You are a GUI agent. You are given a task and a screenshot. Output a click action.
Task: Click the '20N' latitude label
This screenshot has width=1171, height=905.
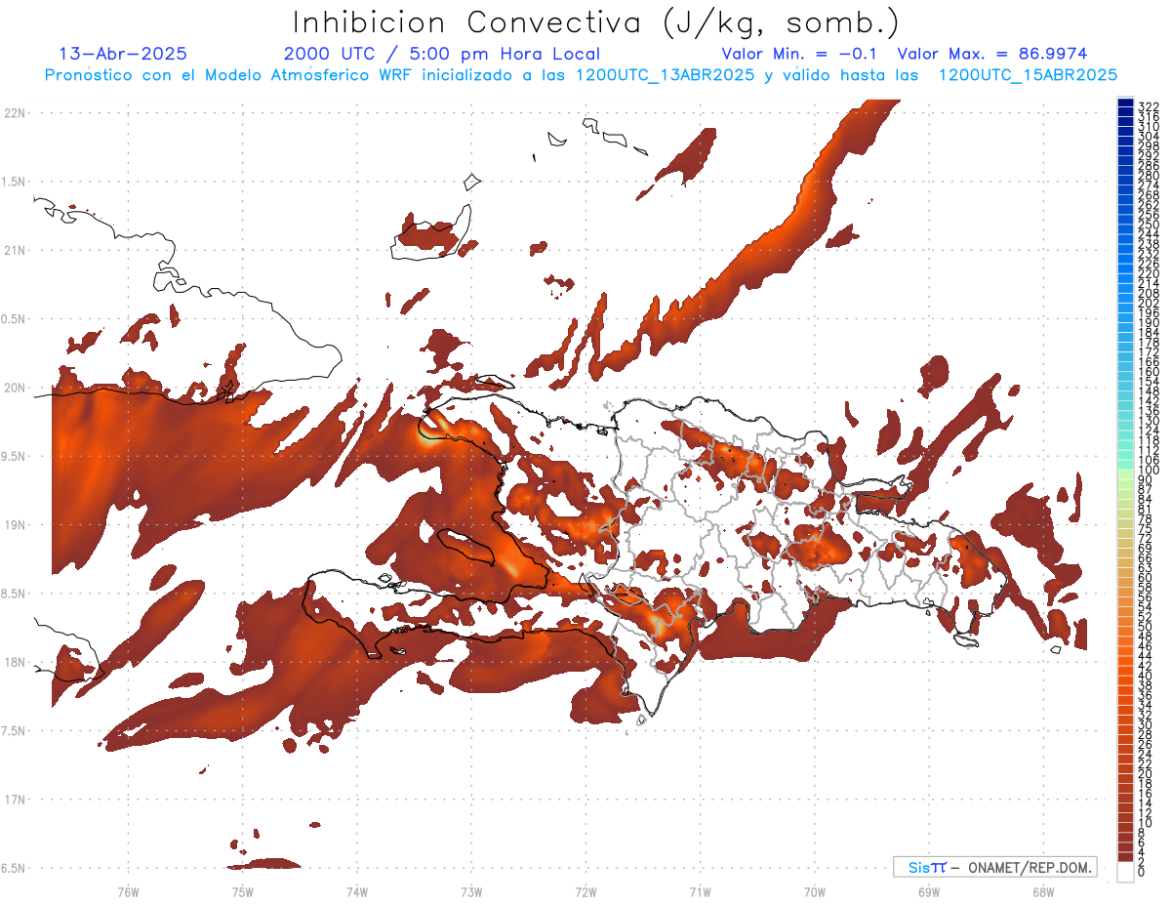pos(15,388)
